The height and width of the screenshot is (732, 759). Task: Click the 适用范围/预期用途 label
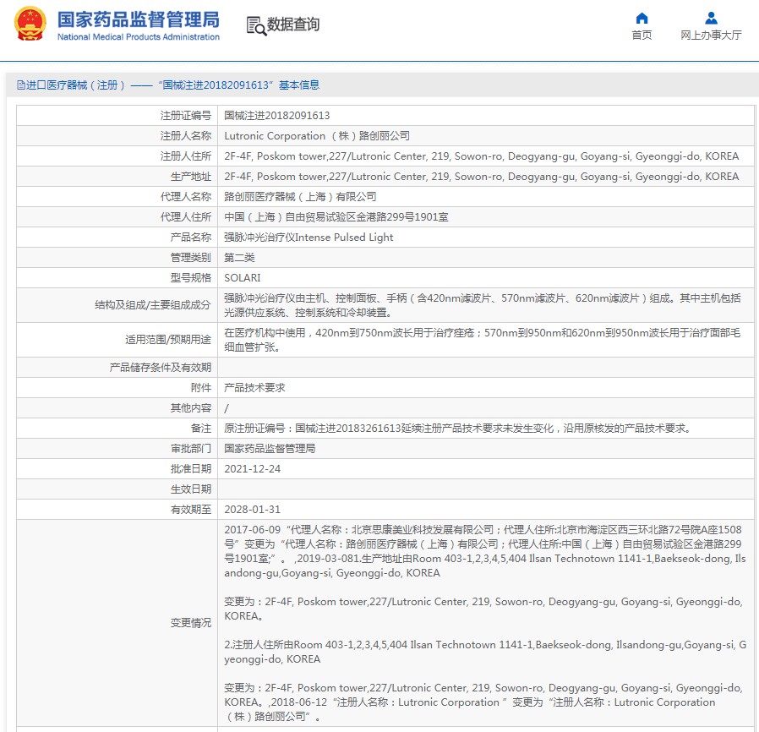pyautogui.click(x=168, y=341)
